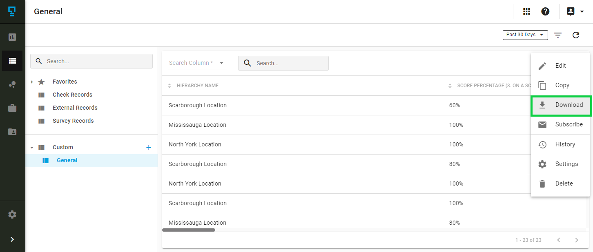Choose Copy from the menu
The height and width of the screenshot is (252, 593).
[x=560, y=85]
